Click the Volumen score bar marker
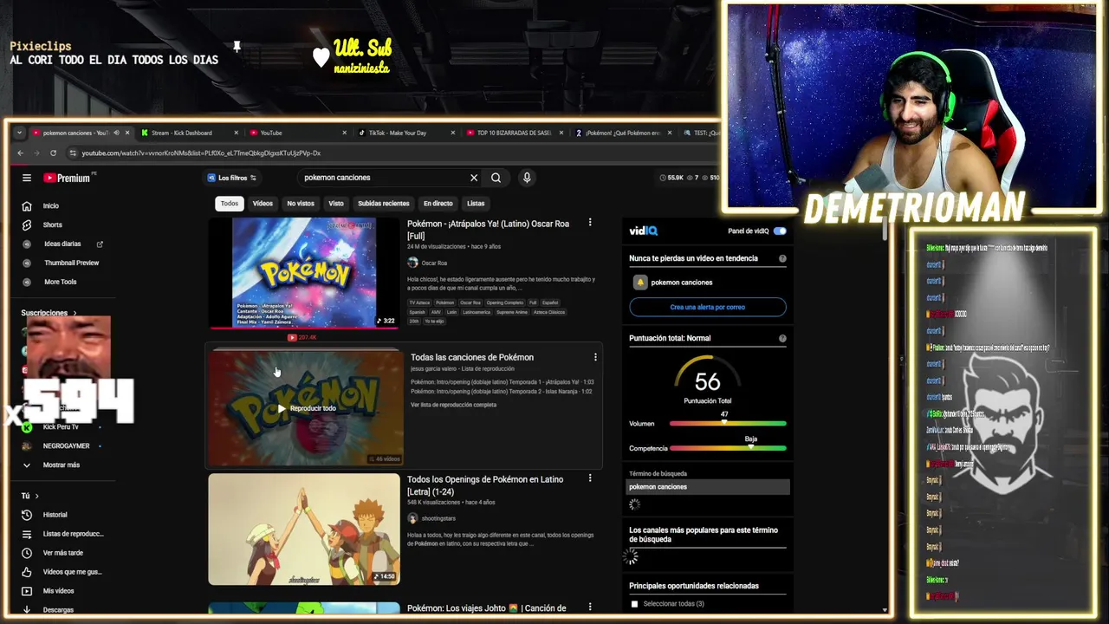Screen dimensions: 1109x624 [724, 422]
